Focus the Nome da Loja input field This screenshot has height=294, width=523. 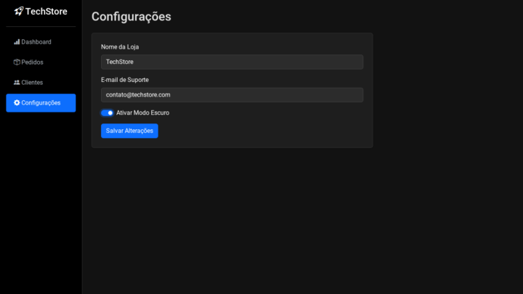pos(232,62)
